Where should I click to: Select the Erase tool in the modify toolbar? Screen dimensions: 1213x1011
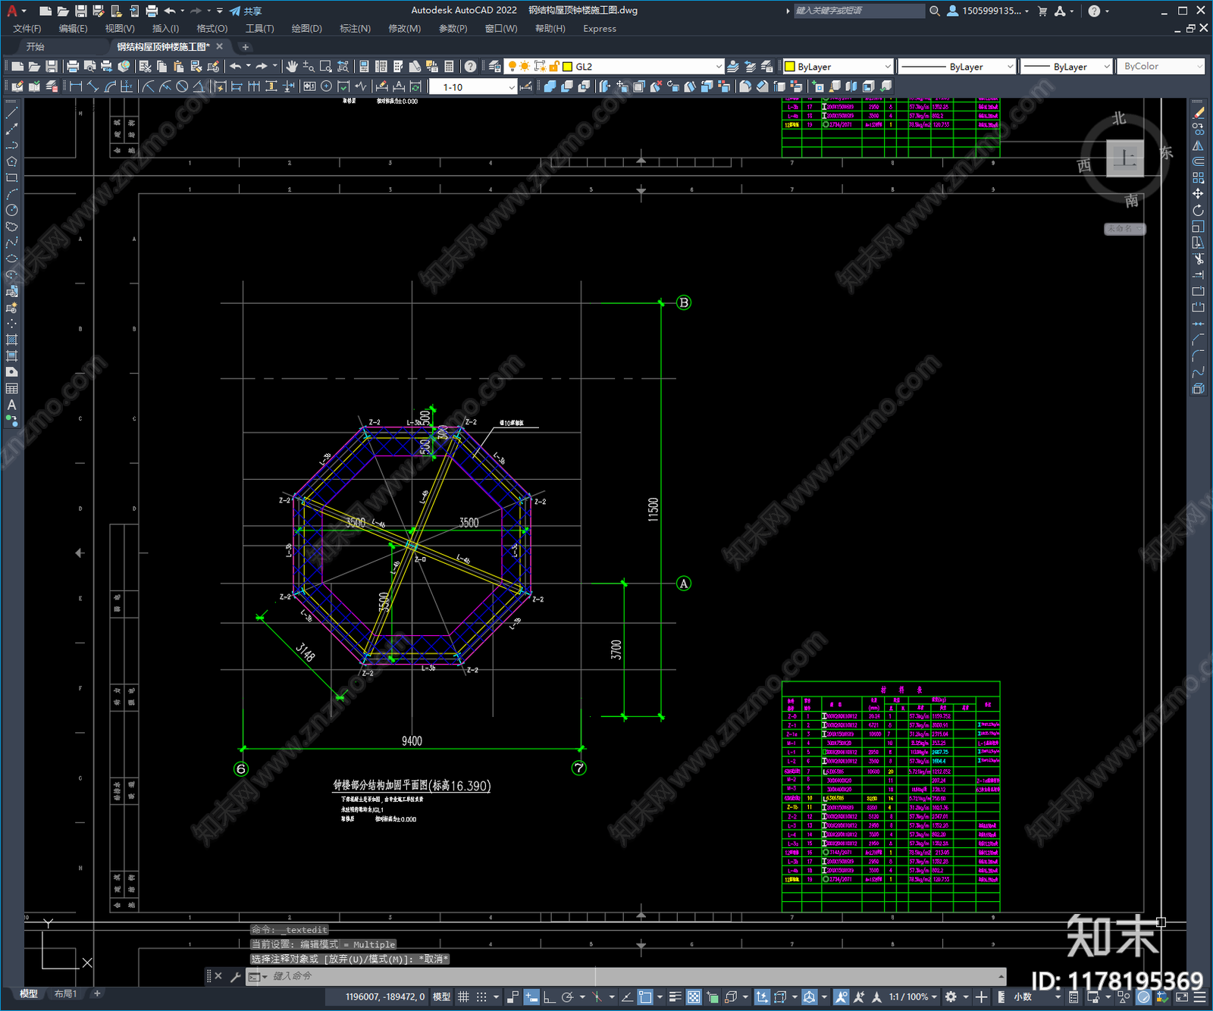point(1198,112)
